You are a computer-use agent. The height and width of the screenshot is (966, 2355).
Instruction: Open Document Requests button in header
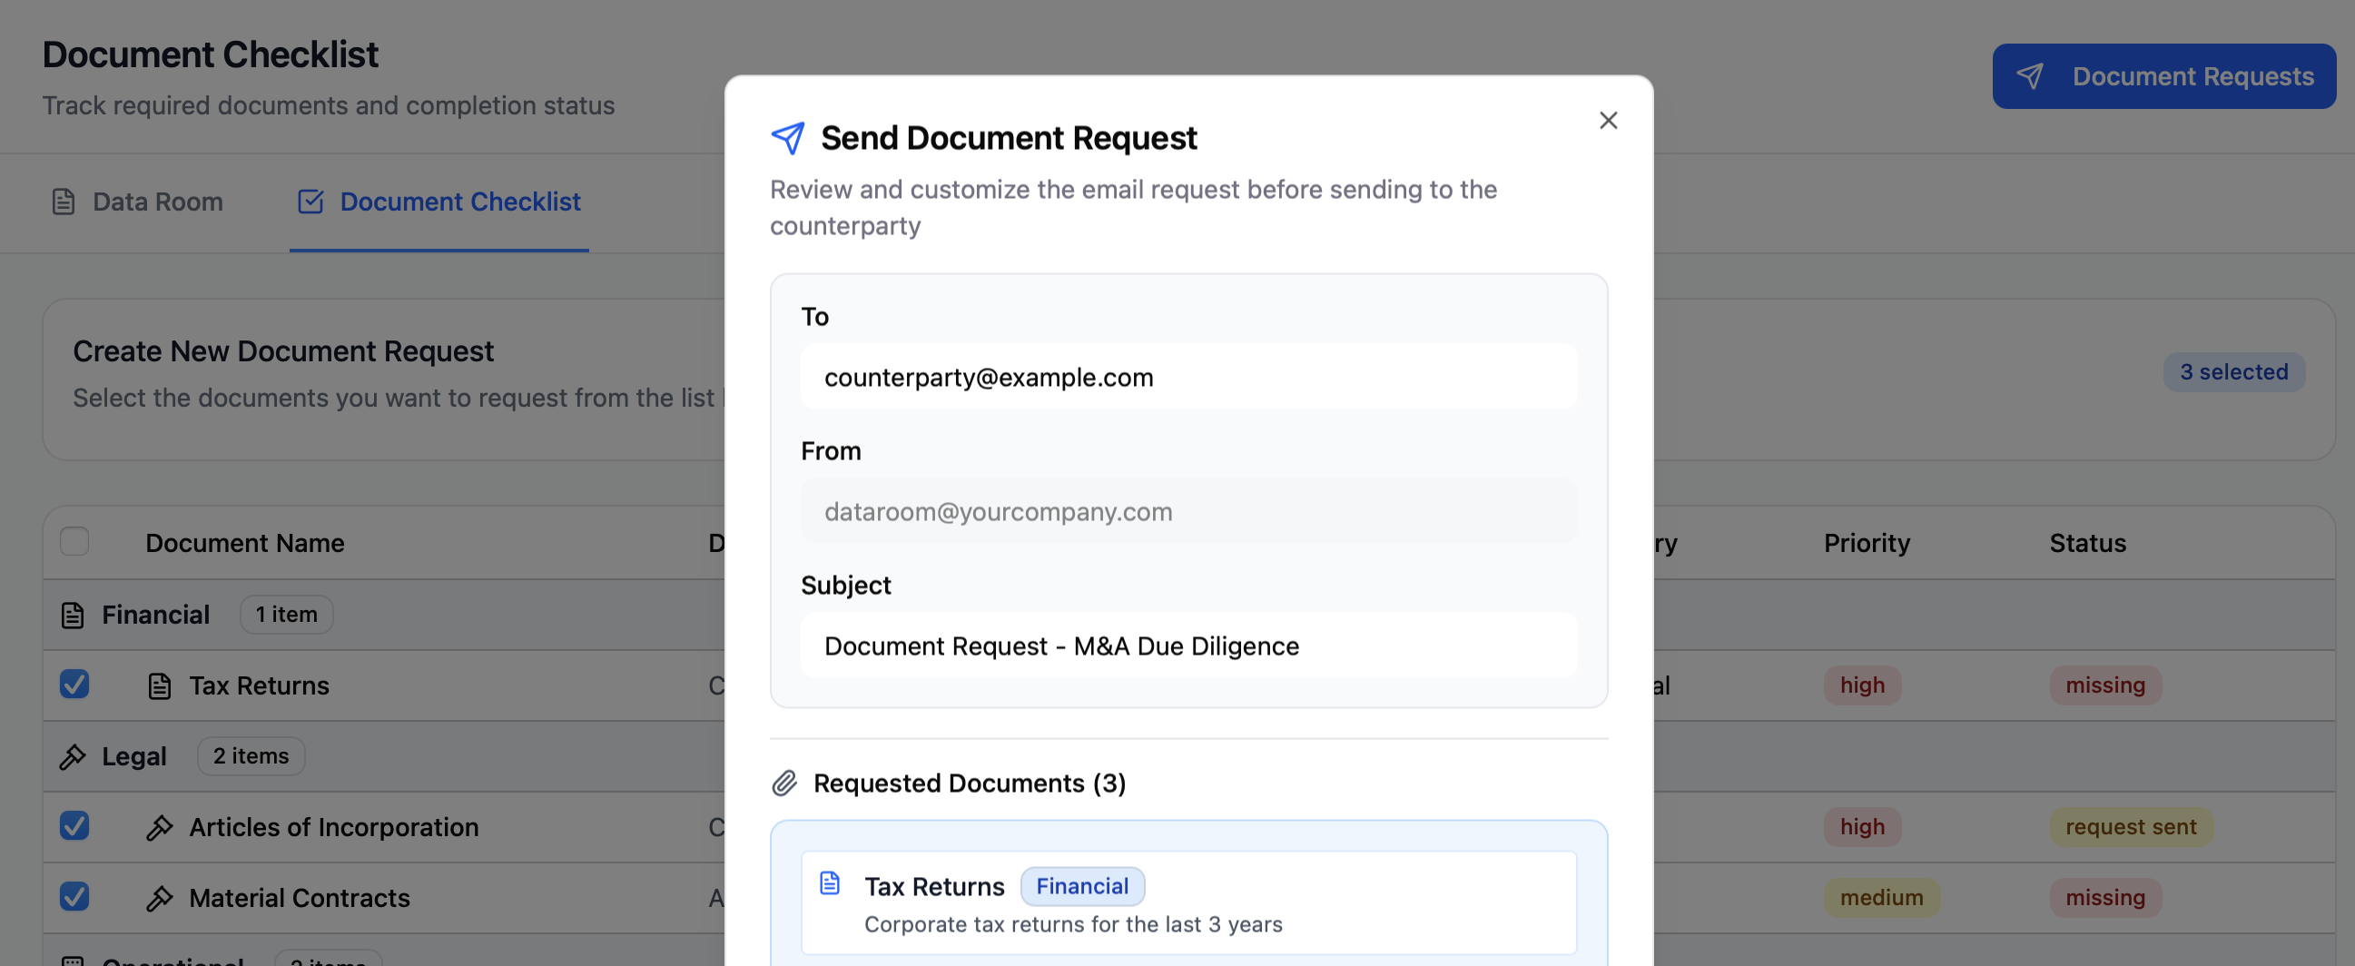[2163, 77]
